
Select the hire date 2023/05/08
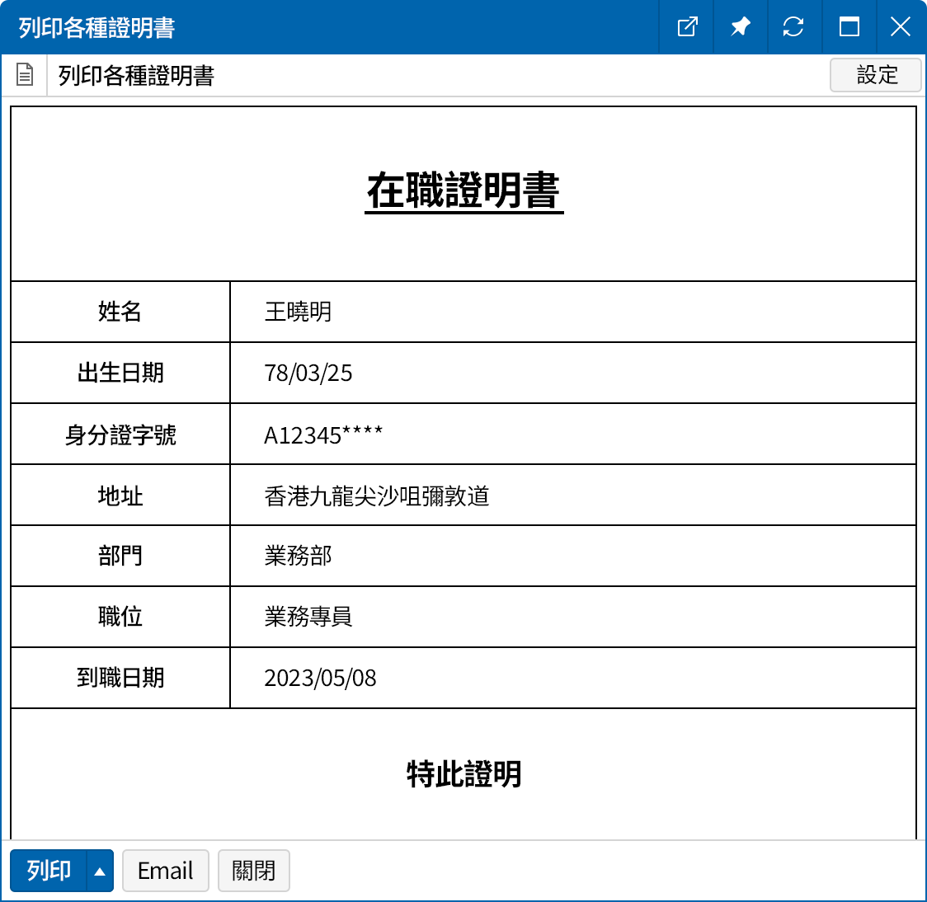(320, 678)
